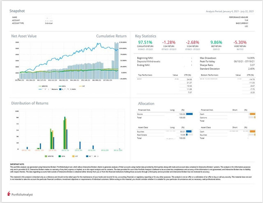Click SPXTR legend swatch in Distribution chart
Screen dimensions: 263x203
click(x=46, y=156)
